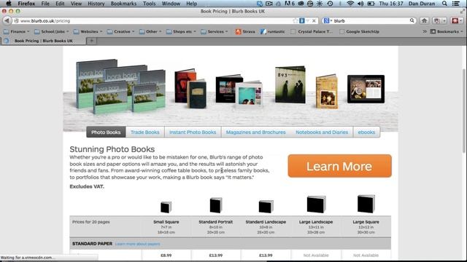Click the browser Back arrow button
467x262 pixels.
7,20
